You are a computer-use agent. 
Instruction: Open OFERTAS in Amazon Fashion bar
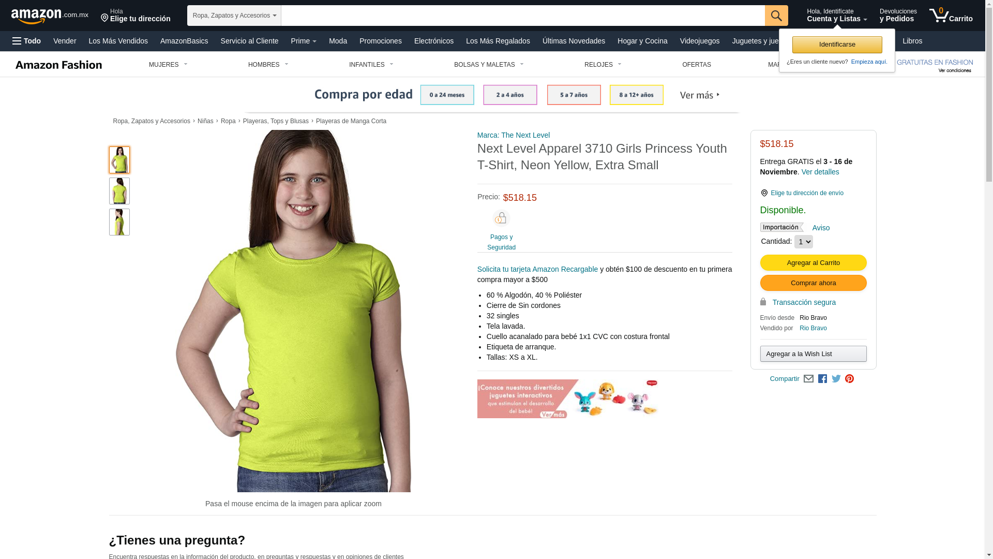click(697, 65)
